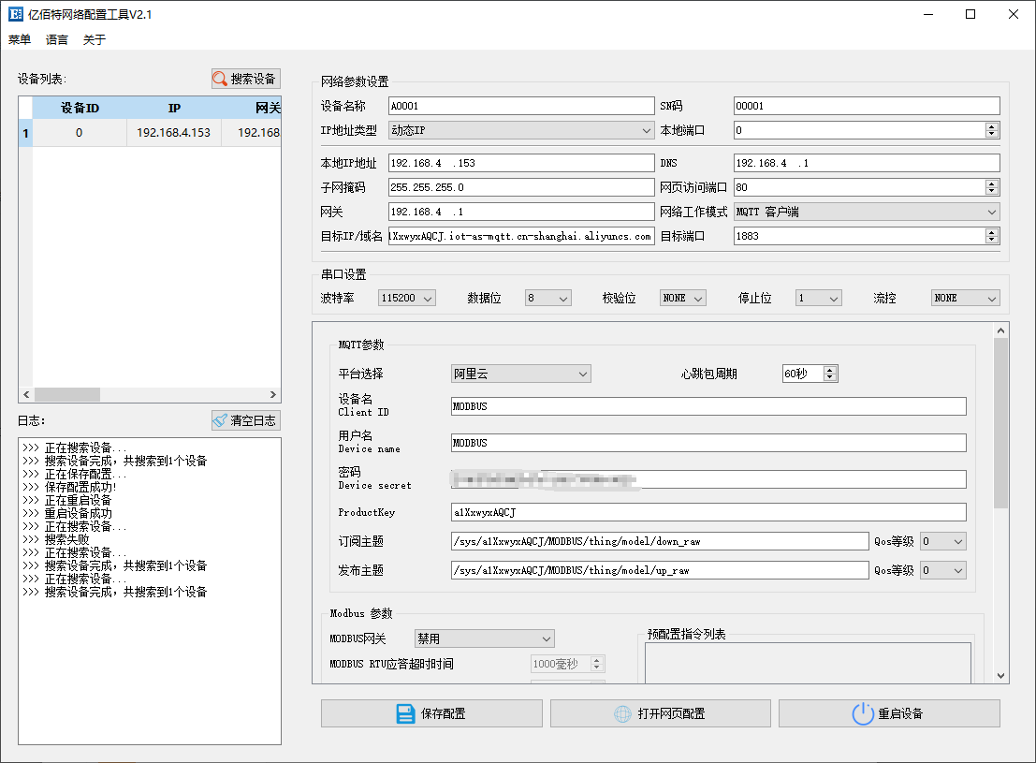Open the 语言 language menu
The width and height of the screenshot is (1036, 763).
57,39
